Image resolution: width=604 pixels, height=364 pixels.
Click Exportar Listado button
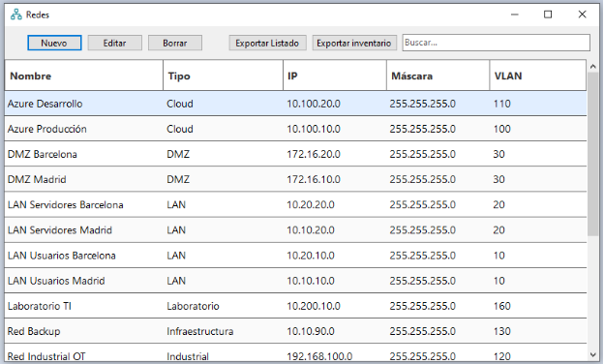pyautogui.click(x=267, y=43)
